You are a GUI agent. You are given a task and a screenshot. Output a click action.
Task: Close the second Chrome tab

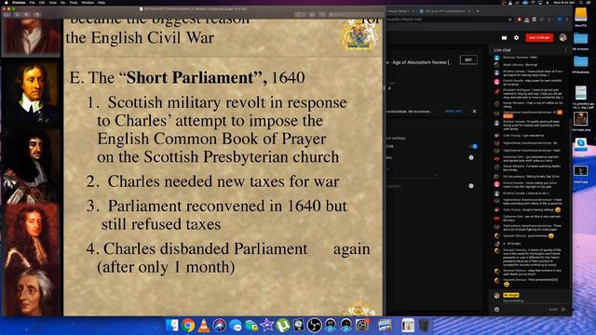(469, 11)
